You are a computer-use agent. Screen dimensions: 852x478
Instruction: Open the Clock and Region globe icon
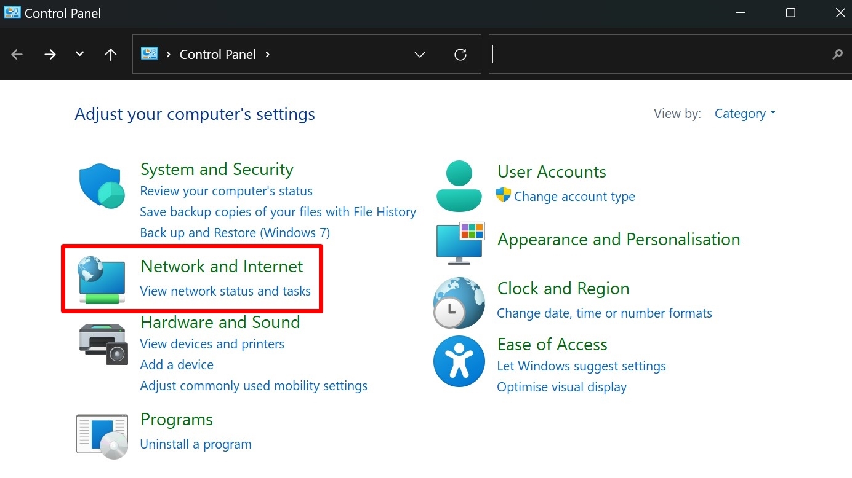coord(459,302)
